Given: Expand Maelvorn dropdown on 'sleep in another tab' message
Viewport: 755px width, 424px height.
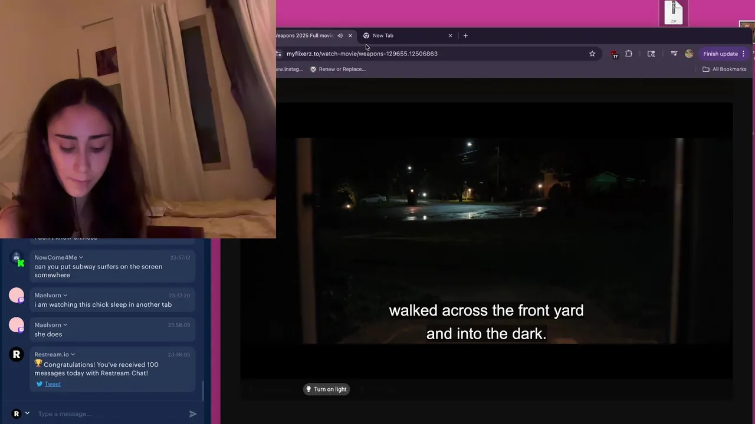Looking at the screenshot, I should [x=65, y=296].
